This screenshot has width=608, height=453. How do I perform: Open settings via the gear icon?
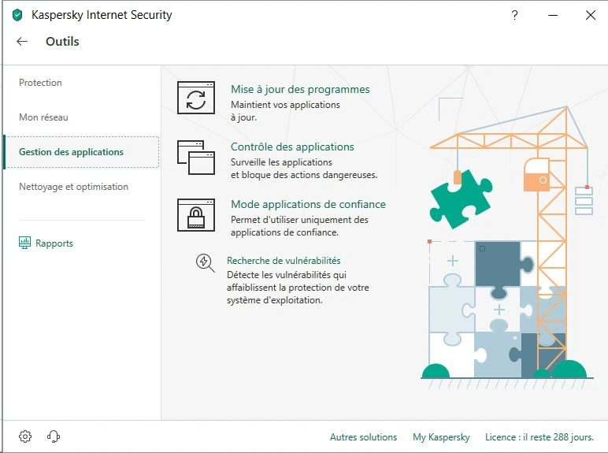(x=25, y=436)
